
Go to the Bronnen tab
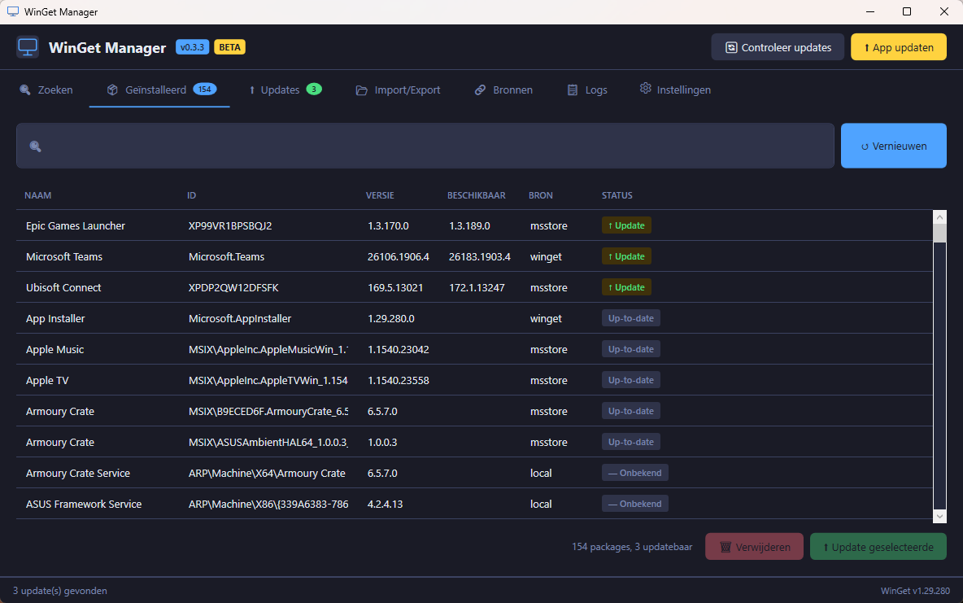(503, 90)
